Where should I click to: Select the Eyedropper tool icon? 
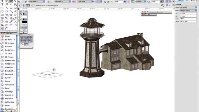[7, 18]
